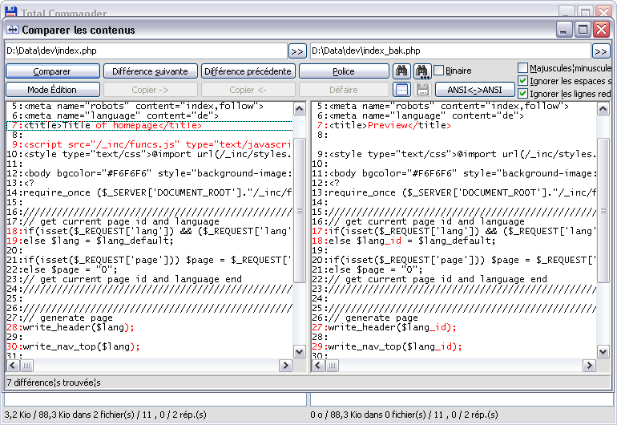This screenshot has width=617, height=425.
Task: Select right line 18 else $lang_id
Action: (x=454, y=241)
